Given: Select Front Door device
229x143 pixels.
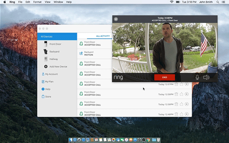Looking at the screenshot, I should pos(55,44).
